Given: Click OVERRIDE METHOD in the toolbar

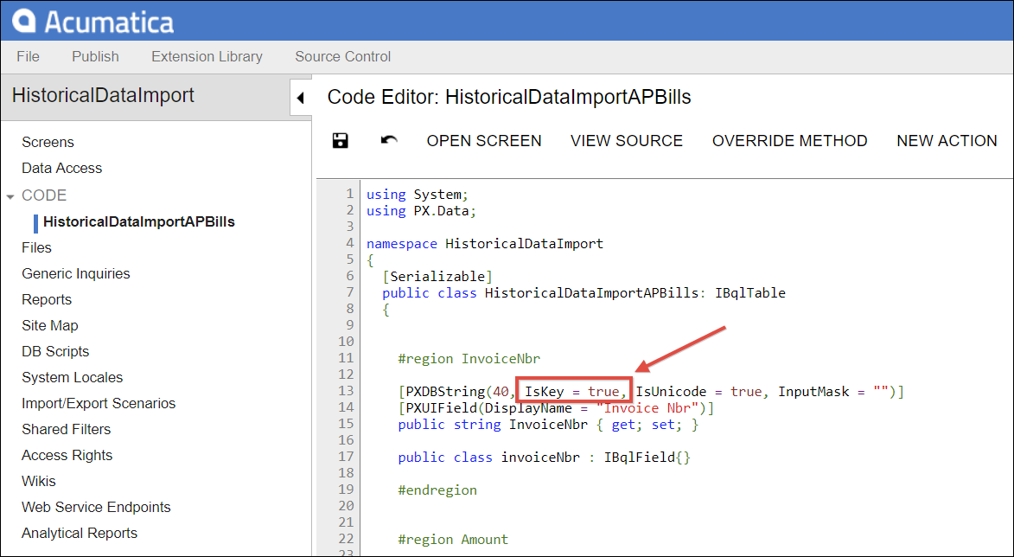Looking at the screenshot, I should click(x=789, y=140).
